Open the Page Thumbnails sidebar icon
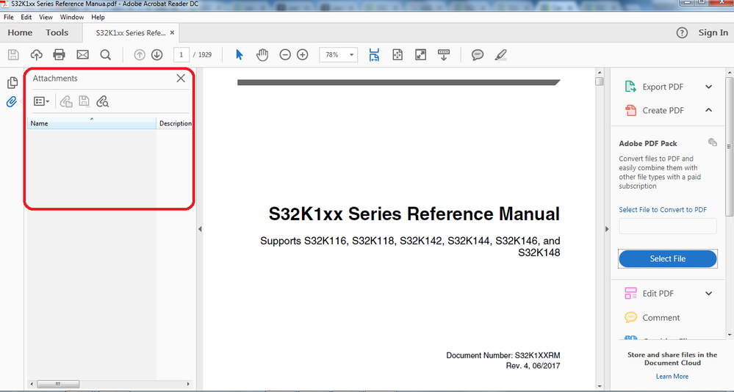 click(x=12, y=83)
